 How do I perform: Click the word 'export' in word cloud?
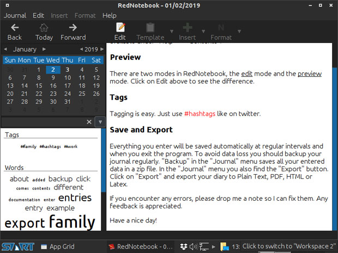[x=25, y=223]
